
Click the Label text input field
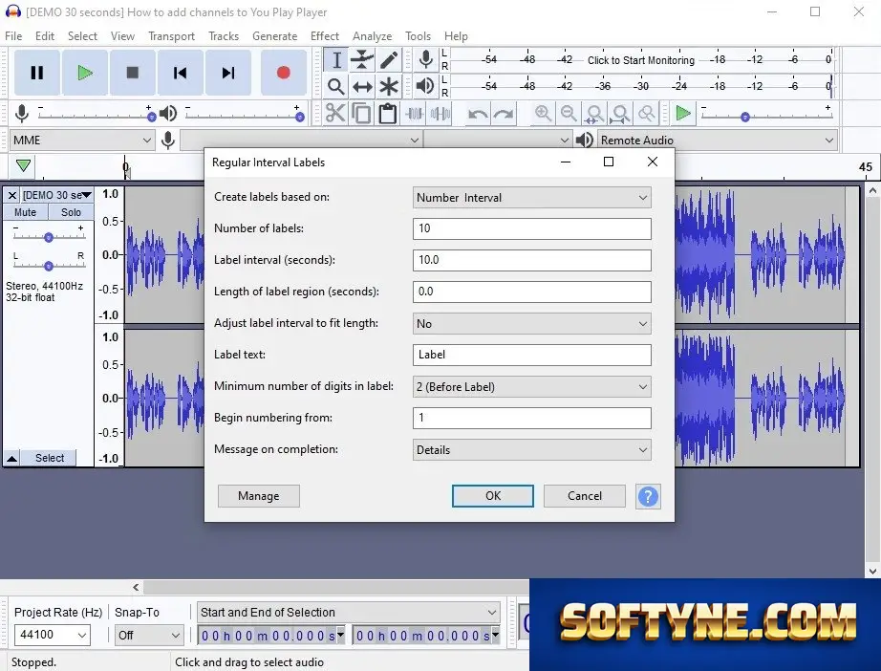click(531, 355)
